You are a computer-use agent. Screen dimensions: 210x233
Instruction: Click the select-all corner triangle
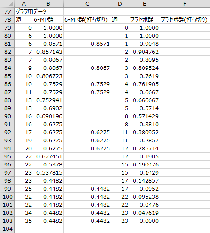(11, 4)
